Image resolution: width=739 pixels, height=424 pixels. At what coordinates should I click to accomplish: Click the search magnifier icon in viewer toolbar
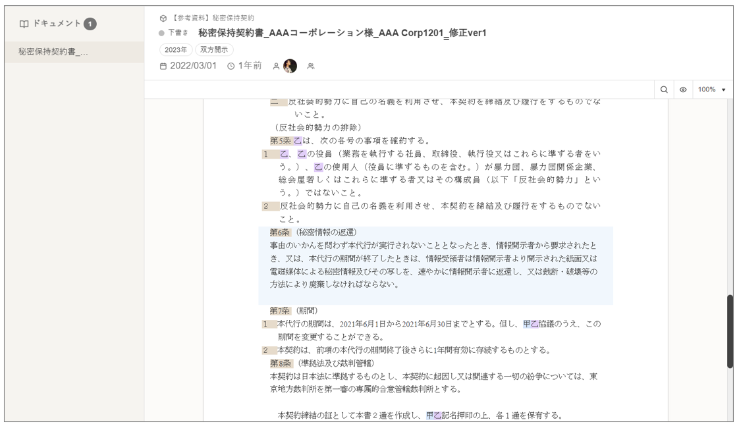point(664,90)
